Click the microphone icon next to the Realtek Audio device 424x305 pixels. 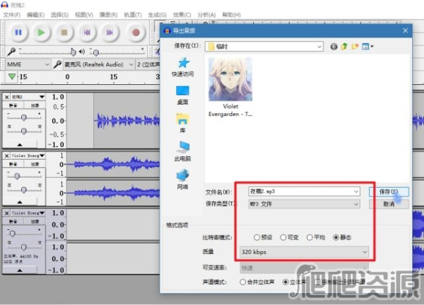coord(57,64)
